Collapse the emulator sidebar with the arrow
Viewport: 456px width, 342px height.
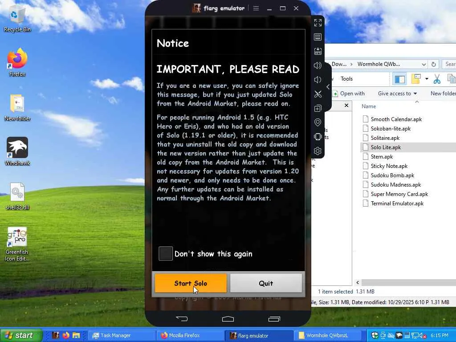click(328, 87)
